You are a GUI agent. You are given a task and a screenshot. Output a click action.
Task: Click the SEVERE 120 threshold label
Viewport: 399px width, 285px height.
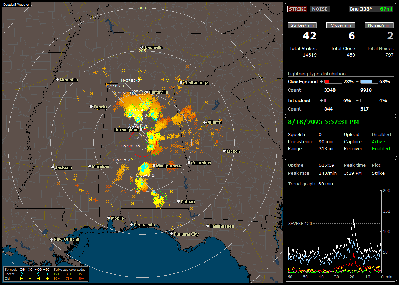pos(300,224)
